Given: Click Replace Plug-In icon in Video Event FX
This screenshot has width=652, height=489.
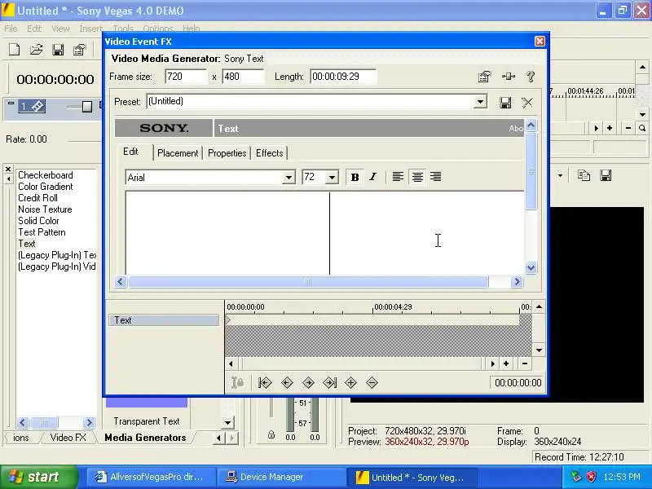Looking at the screenshot, I should click(x=484, y=77).
